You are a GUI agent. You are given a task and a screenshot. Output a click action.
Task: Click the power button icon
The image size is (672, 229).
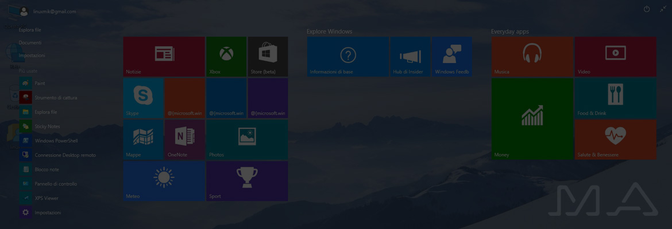coord(647,9)
